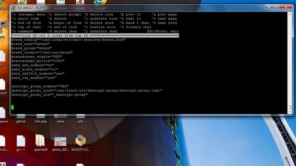Click the "^[ (escape) menu" help entry
The width and height of the screenshot is (296, 166).
click(28, 14)
